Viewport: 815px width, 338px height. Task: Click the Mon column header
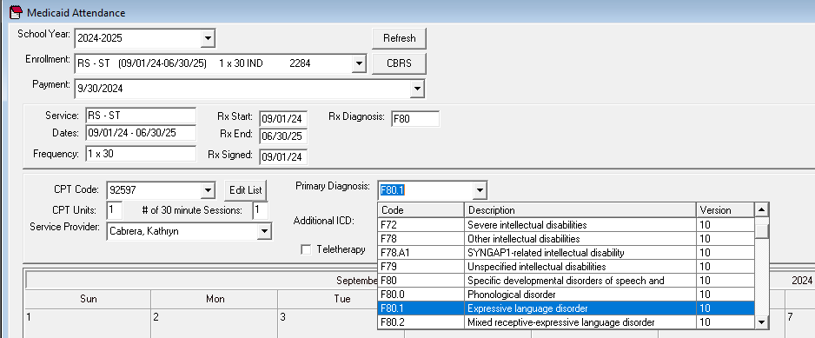click(x=215, y=299)
